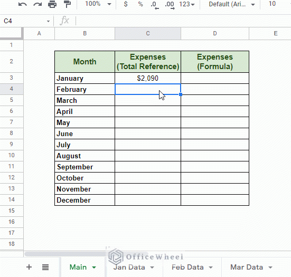Select column D header
291x277 pixels.
(x=215, y=33)
